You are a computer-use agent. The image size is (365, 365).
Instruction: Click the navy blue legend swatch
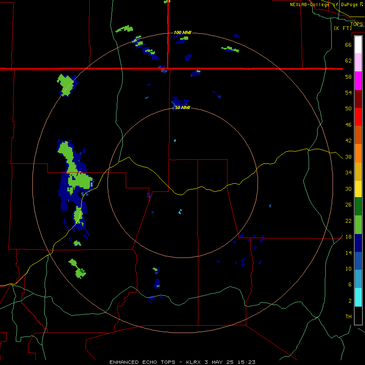tap(358, 243)
